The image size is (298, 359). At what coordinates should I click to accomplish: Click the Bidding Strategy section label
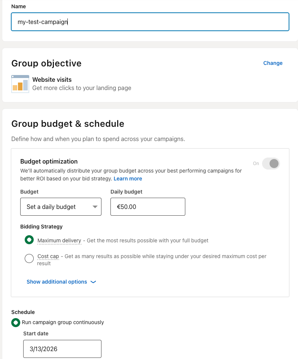[x=41, y=227]
